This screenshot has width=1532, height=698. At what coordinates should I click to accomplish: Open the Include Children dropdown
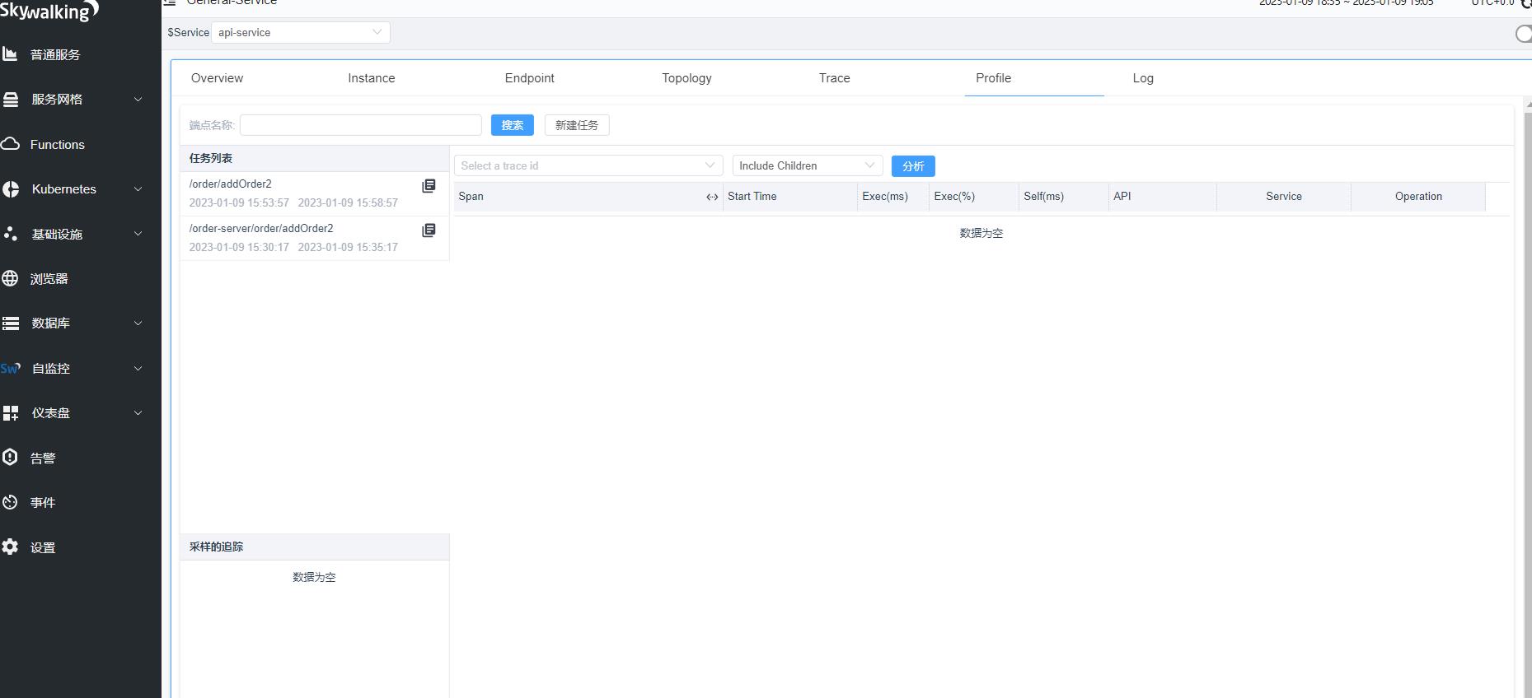[808, 165]
